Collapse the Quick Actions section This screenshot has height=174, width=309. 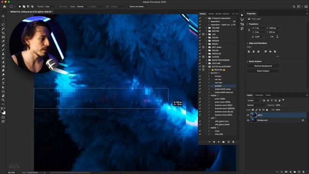coord(248,61)
